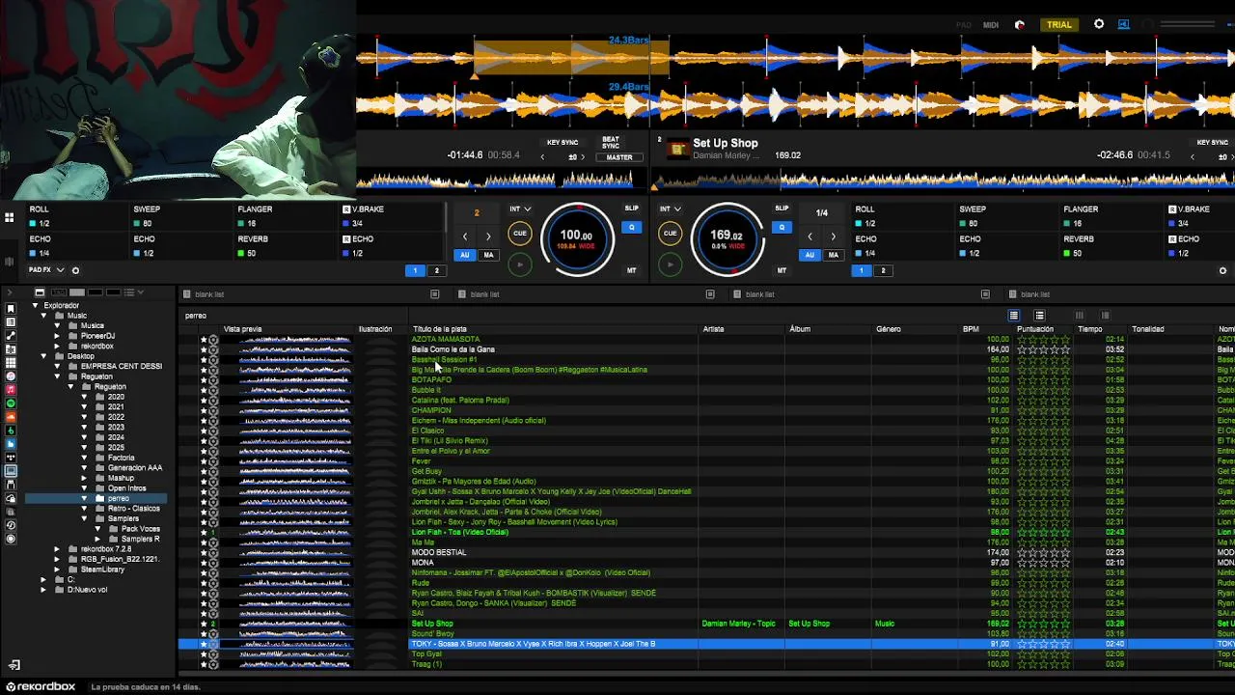Open the MIDI settings
The image size is (1235, 695).
pyautogui.click(x=991, y=25)
